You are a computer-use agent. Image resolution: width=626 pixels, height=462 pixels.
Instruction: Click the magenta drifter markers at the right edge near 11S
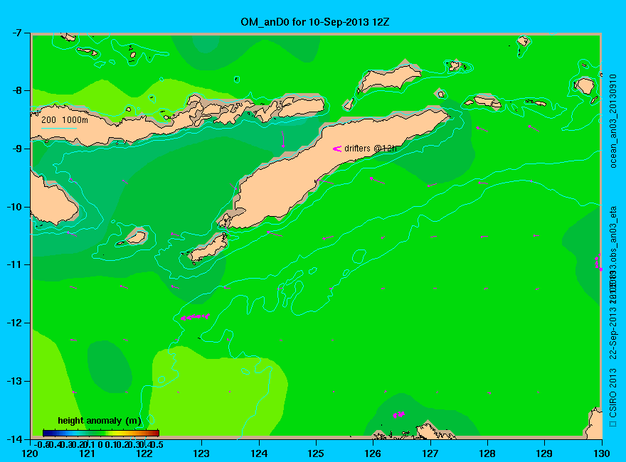598,262
